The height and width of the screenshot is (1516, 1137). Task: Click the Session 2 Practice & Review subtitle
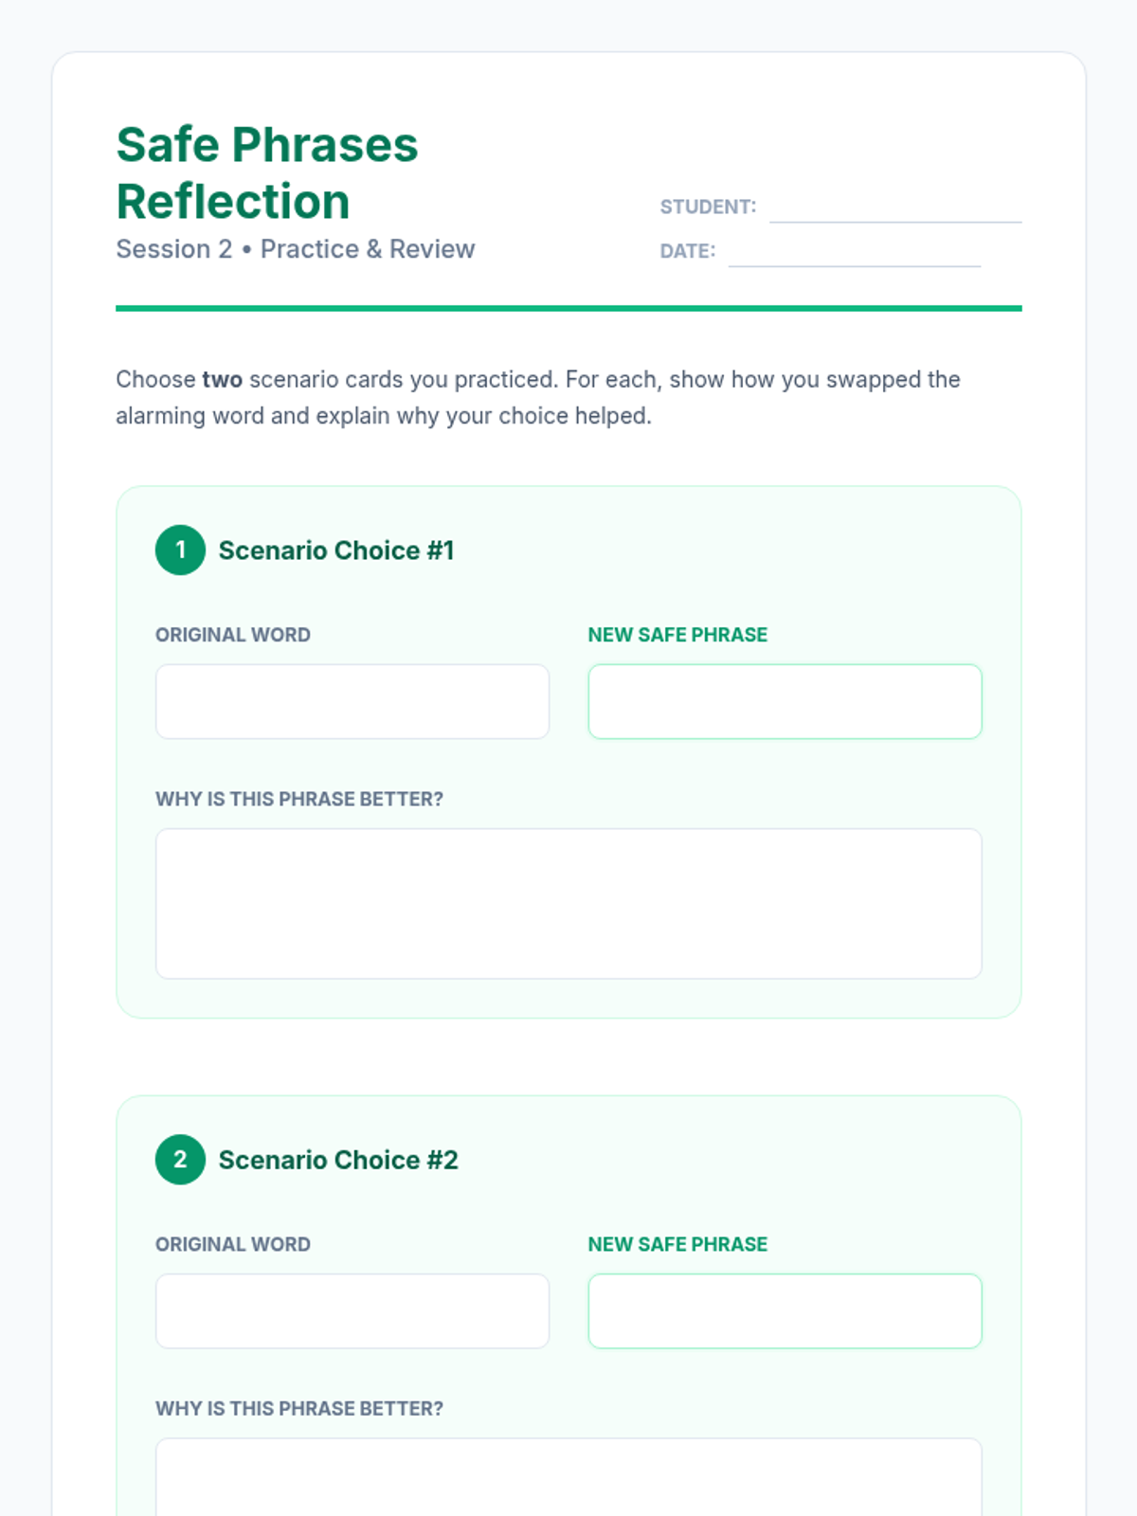295,249
